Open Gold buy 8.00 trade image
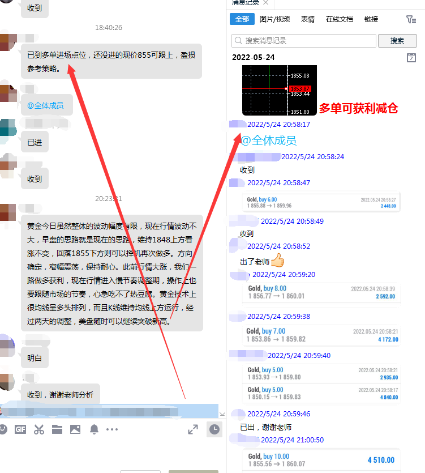 (321, 293)
